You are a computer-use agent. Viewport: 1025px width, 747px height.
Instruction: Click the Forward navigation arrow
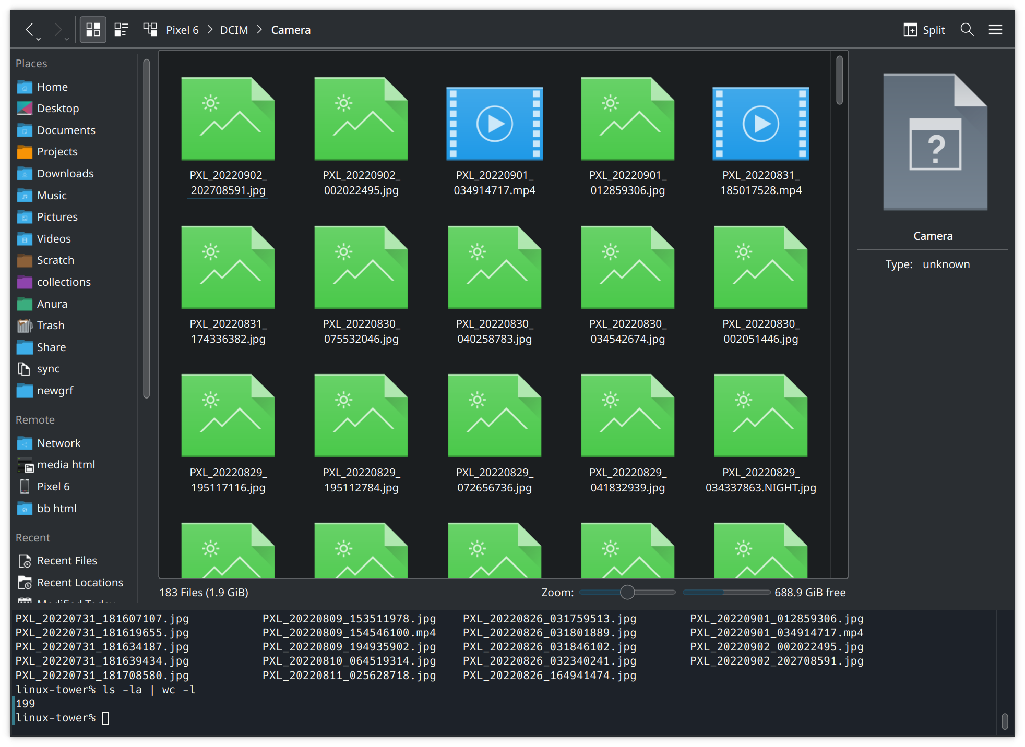[57, 29]
